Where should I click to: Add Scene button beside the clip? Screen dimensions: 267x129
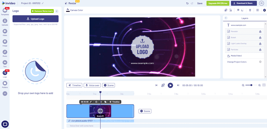tap(145, 111)
